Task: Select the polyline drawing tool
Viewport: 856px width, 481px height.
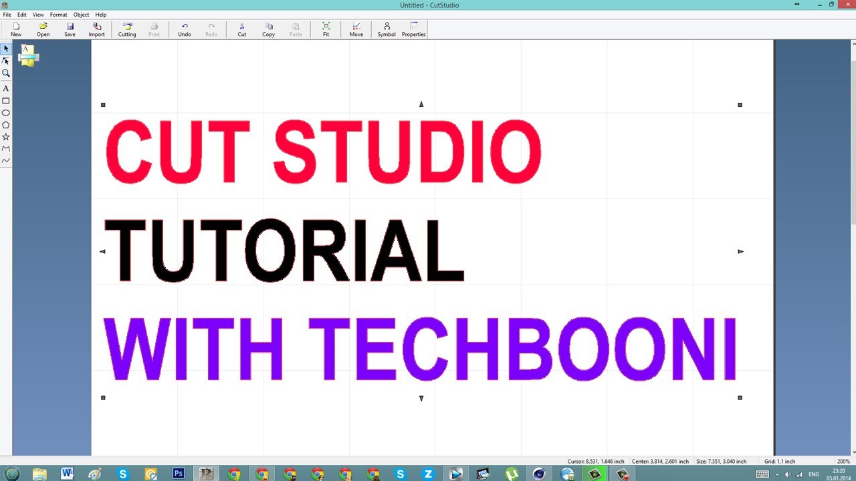Action: 6,148
